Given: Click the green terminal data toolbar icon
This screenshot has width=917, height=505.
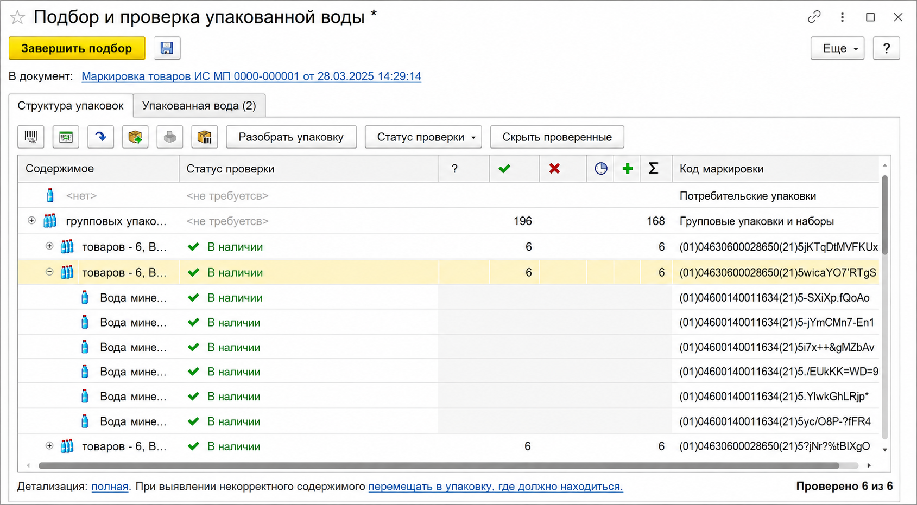Looking at the screenshot, I should pyautogui.click(x=66, y=137).
